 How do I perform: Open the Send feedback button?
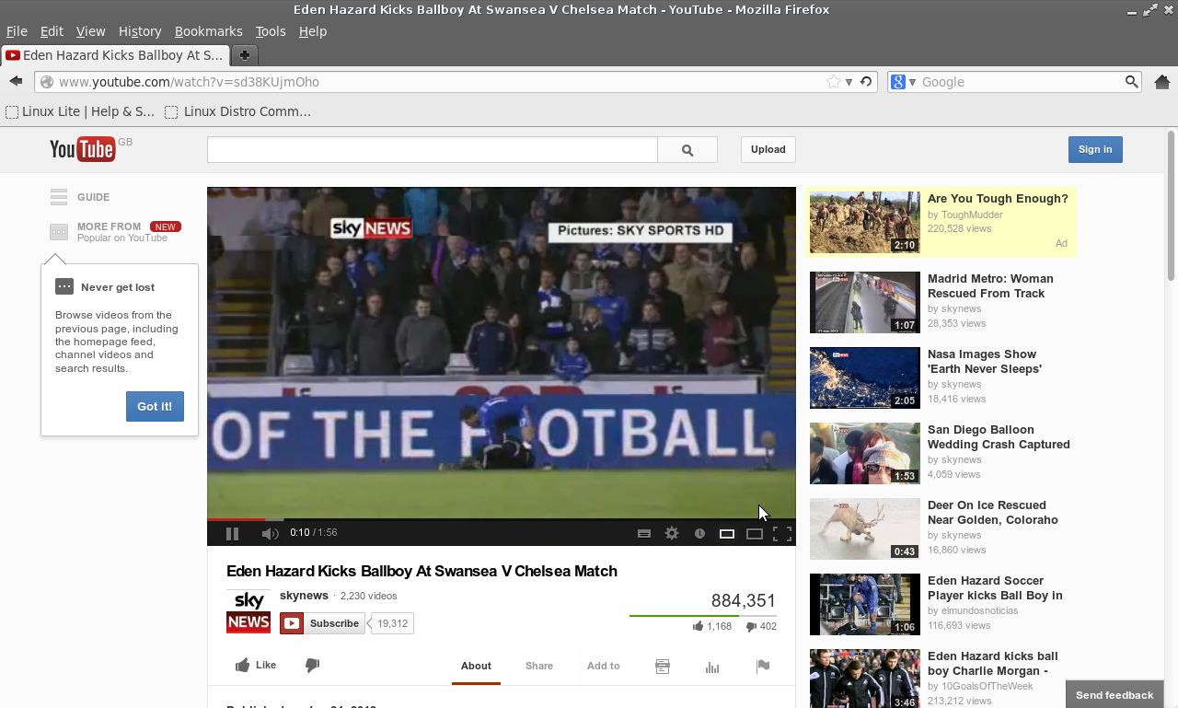coord(1114,695)
